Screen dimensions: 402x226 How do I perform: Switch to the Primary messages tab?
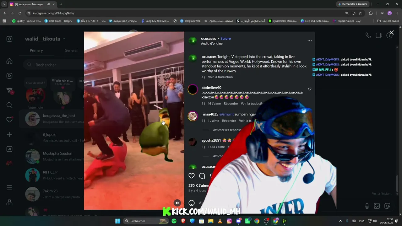coord(36,51)
